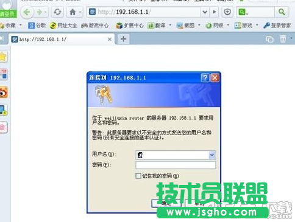Go to the home page icon
The image size is (295, 222).
(x=73, y=12)
